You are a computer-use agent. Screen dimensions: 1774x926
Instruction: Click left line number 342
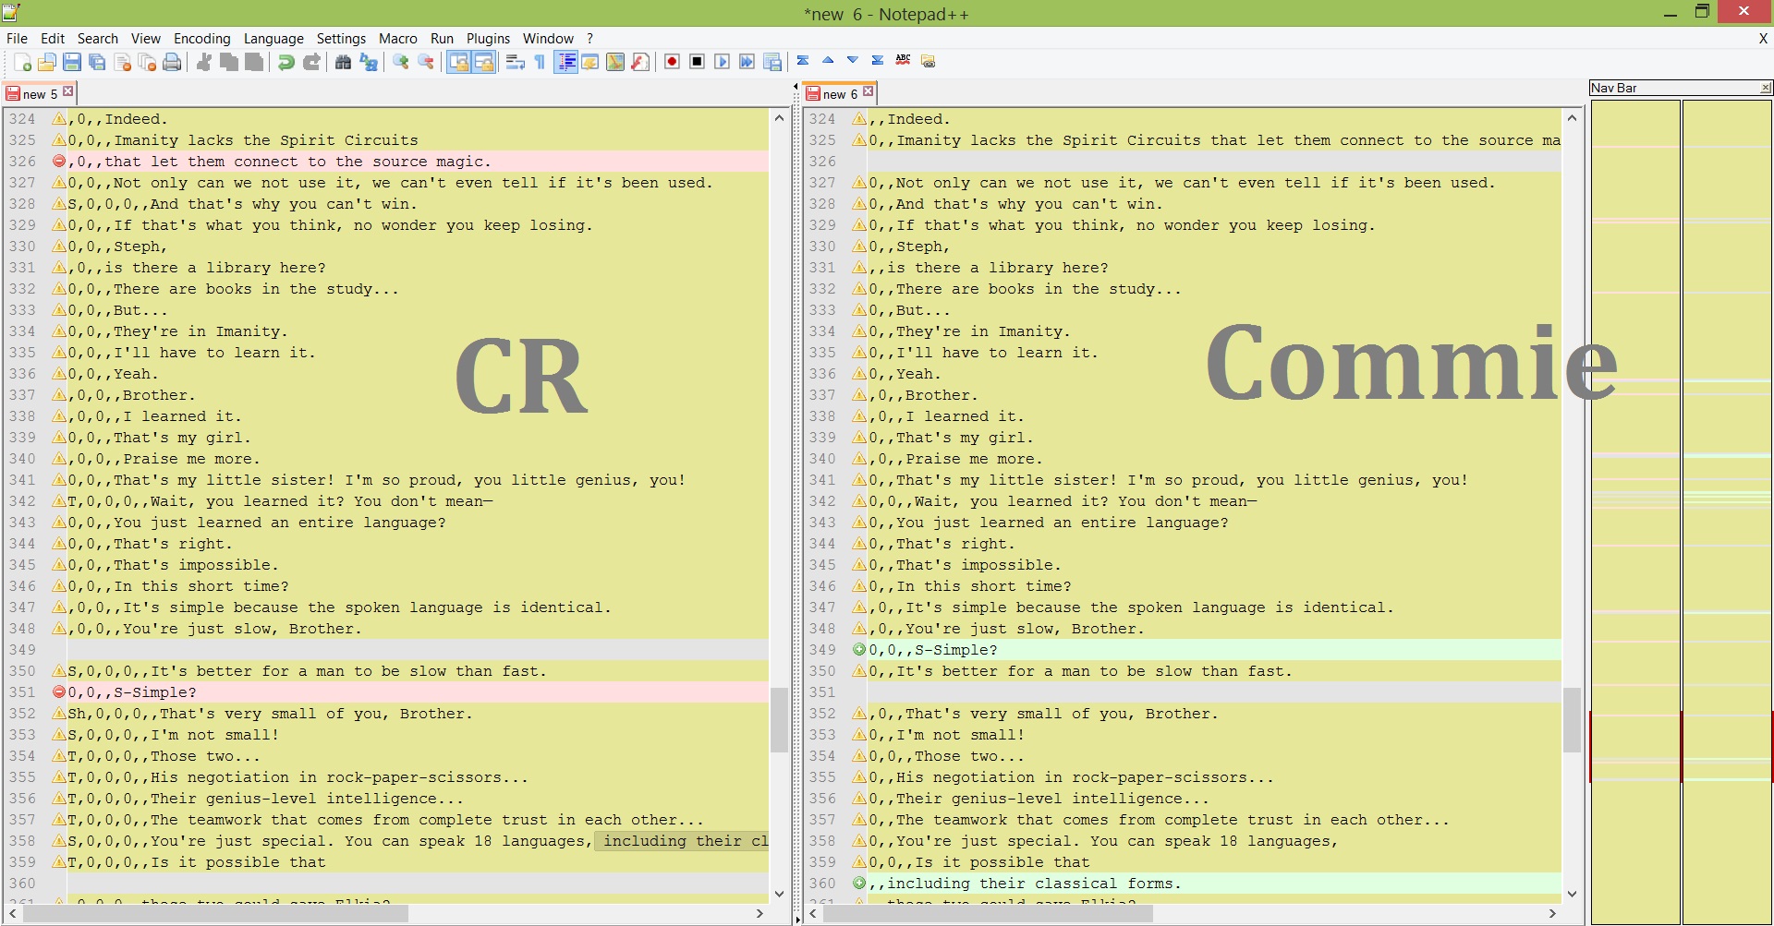(x=22, y=501)
